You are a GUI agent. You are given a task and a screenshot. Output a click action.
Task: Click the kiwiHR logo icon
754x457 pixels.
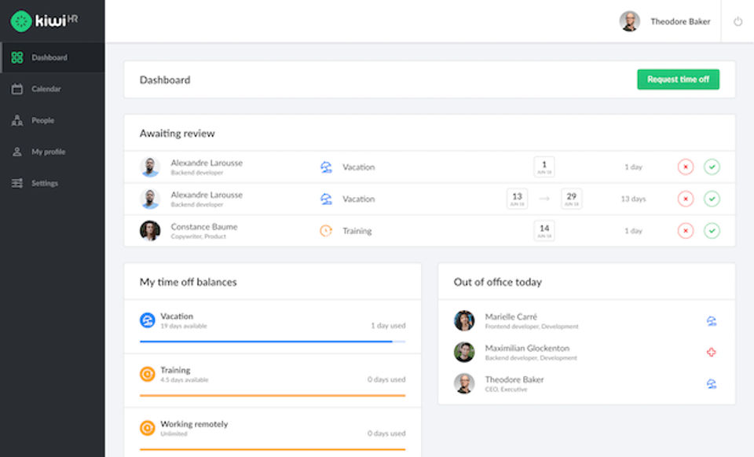pos(21,21)
